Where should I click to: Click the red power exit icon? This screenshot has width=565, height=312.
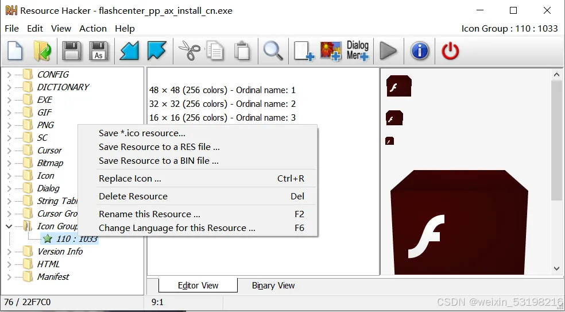pos(450,51)
